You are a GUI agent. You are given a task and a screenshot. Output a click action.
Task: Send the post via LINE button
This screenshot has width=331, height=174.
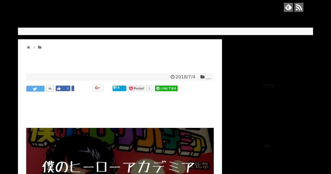click(x=166, y=88)
